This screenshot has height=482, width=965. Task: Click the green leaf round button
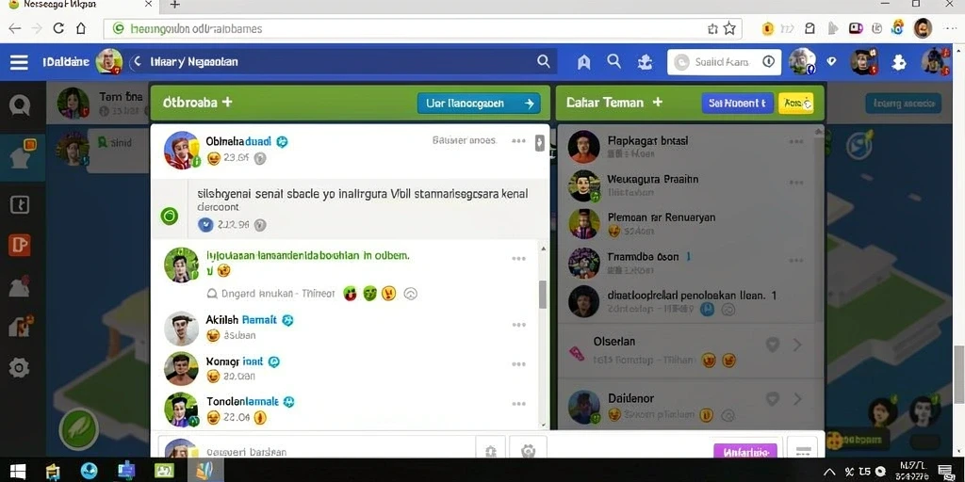coord(79,428)
